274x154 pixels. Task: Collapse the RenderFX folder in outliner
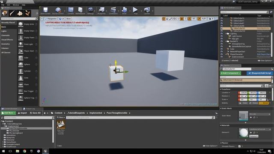coord(226,41)
